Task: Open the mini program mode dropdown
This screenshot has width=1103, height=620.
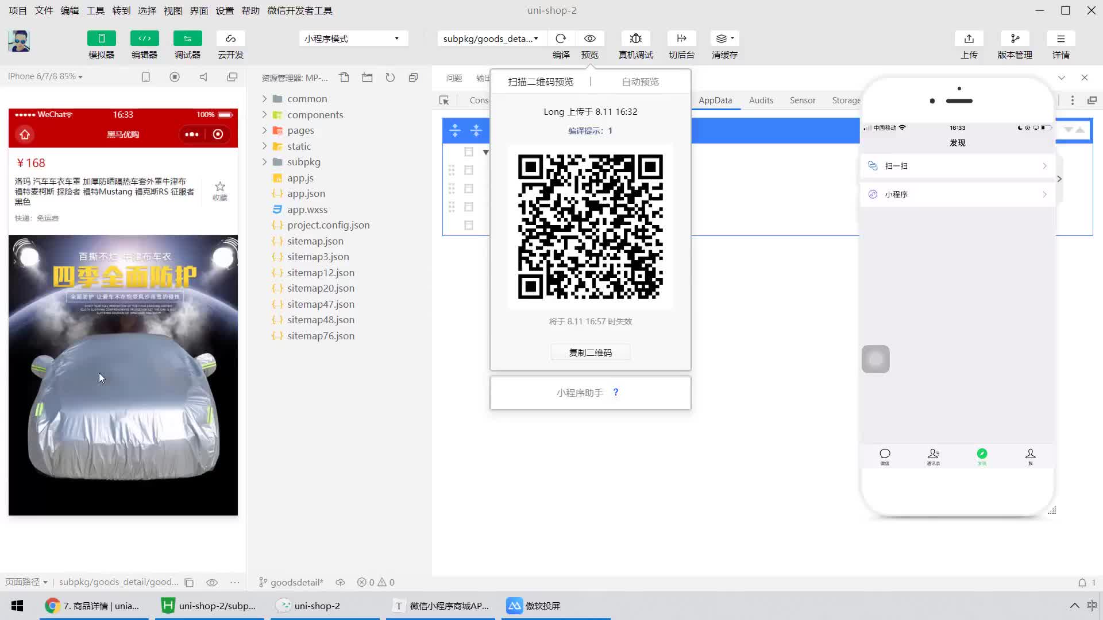Action: (353, 38)
